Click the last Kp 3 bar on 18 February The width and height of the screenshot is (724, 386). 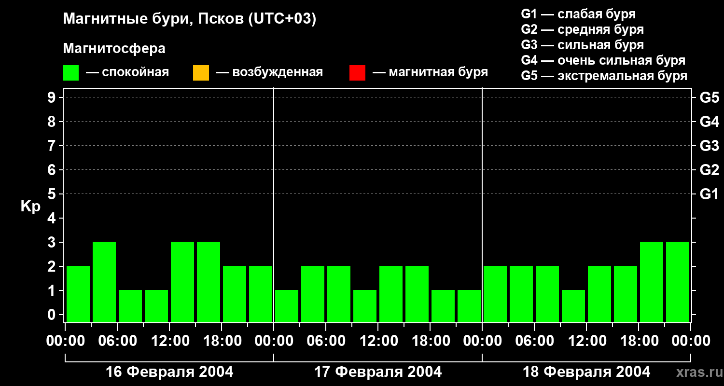[x=678, y=282]
